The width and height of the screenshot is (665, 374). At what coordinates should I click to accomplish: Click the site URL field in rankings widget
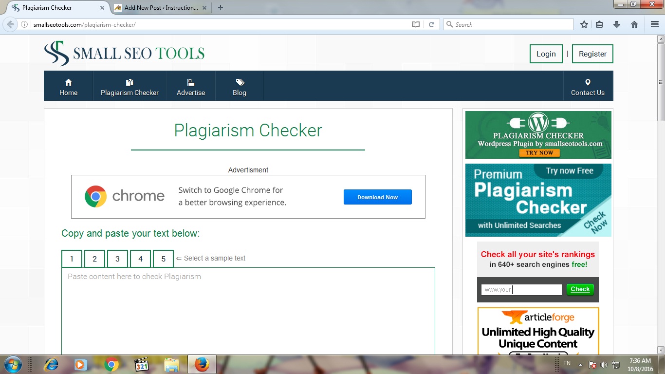521,290
